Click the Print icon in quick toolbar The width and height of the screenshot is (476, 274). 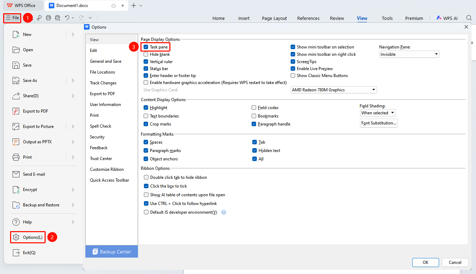pyautogui.click(x=48, y=18)
